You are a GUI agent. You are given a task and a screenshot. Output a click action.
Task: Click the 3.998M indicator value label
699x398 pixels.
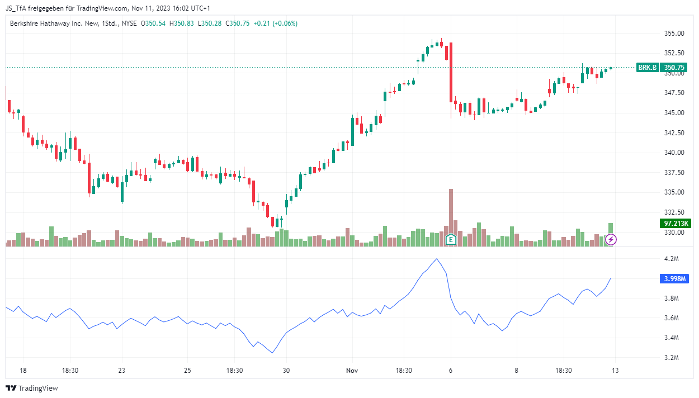[x=676, y=279]
